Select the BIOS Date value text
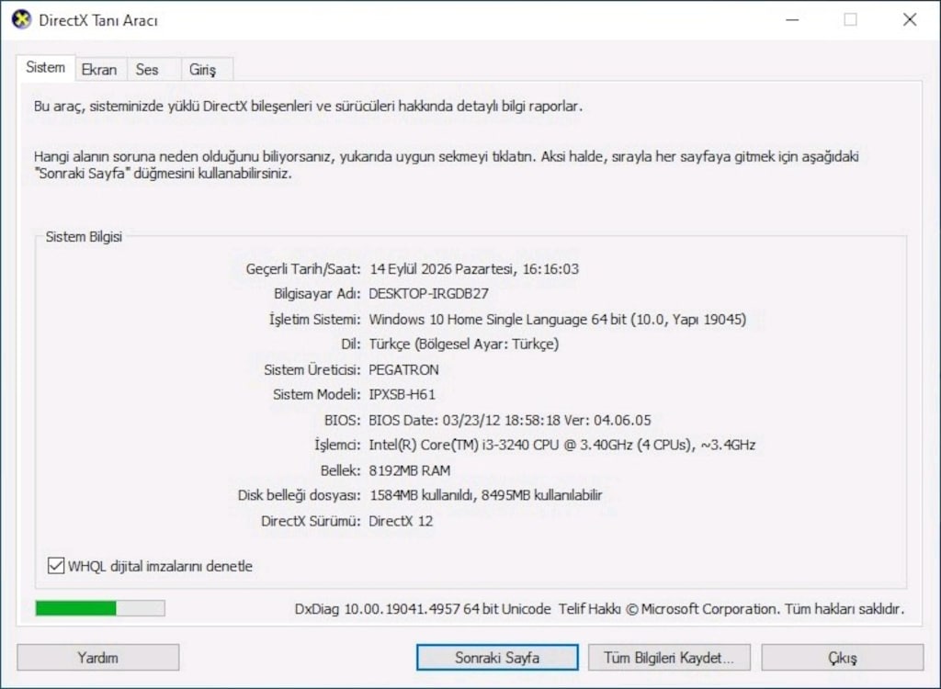The height and width of the screenshot is (689, 941). point(509,420)
